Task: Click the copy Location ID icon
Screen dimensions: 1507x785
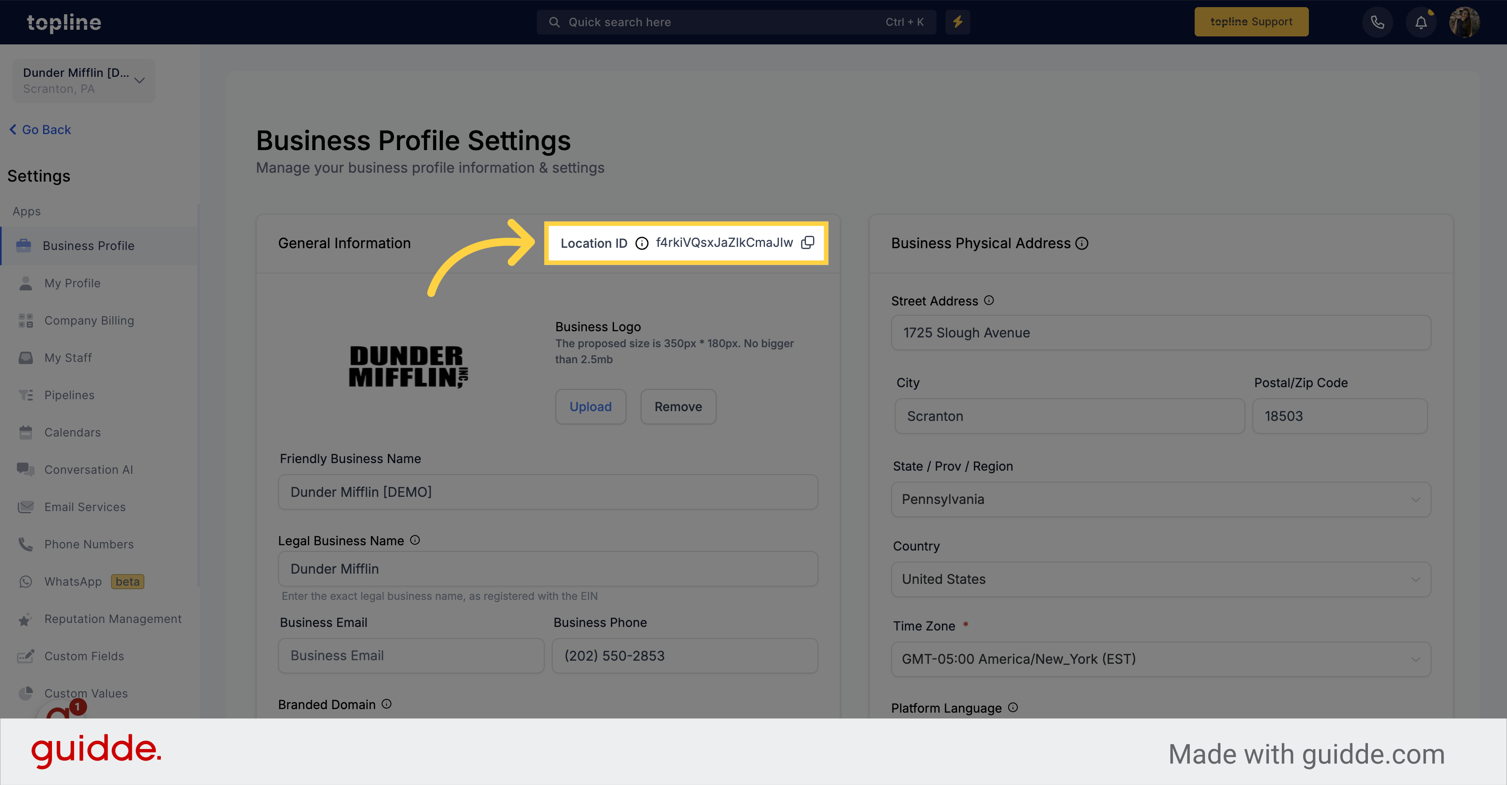Action: (810, 242)
